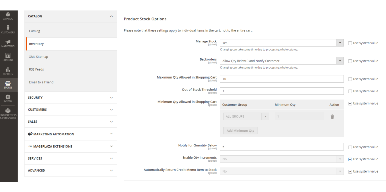Click the Maximum Qty Allowed in Shopping Cart field

click(282, 79)
